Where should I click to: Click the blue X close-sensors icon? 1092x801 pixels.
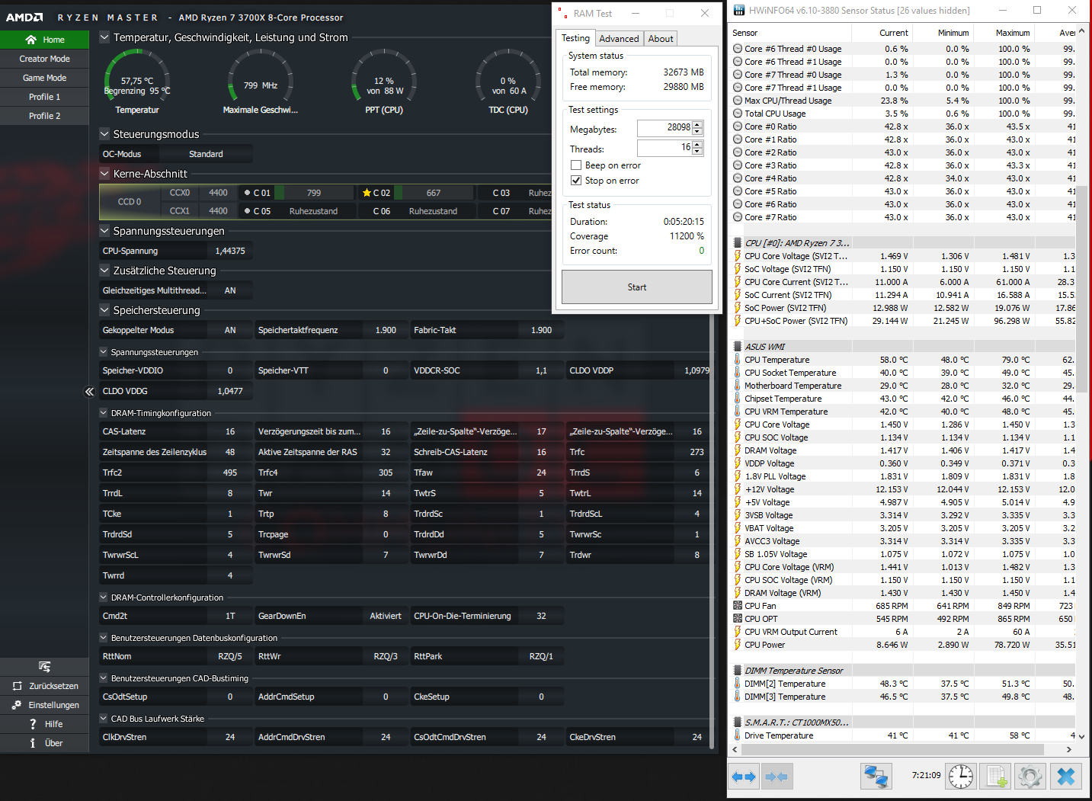pos(1066,777)
